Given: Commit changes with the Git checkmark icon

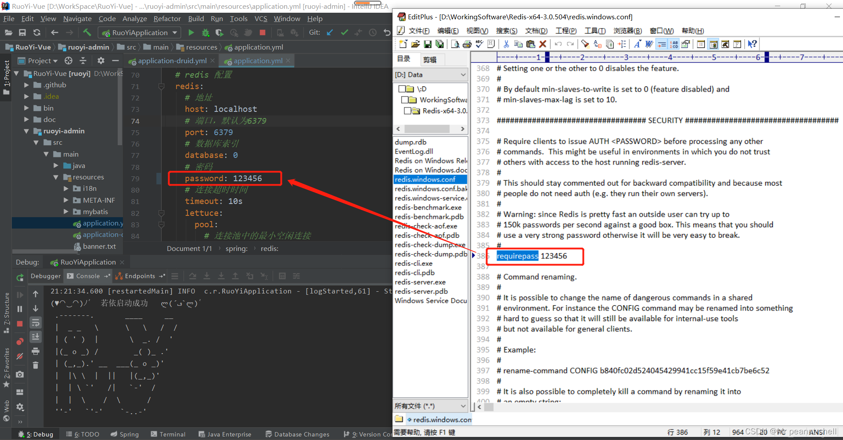Looking at the screenshot, I should (x=344, y=32).
